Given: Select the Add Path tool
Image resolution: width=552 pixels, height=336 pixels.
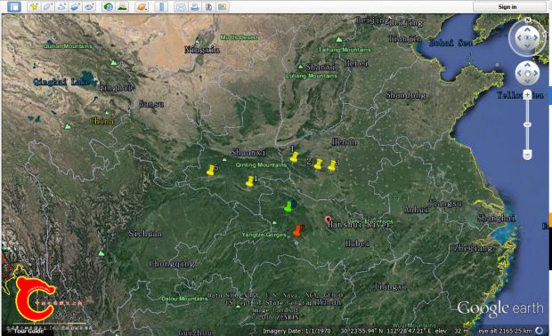Looking at the screenshot, I should [x=61, y=7].
